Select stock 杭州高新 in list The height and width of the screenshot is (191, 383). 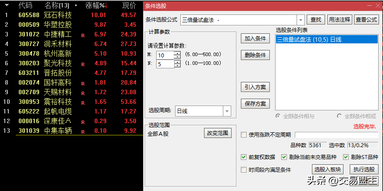tap(58, 53)
